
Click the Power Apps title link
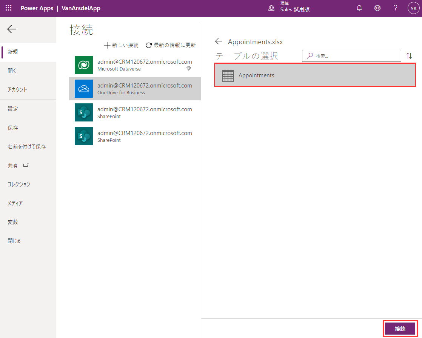pyautogui.click(x=37, y=8)
